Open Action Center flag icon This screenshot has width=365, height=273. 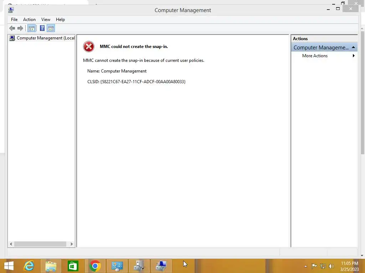point(314,266)
